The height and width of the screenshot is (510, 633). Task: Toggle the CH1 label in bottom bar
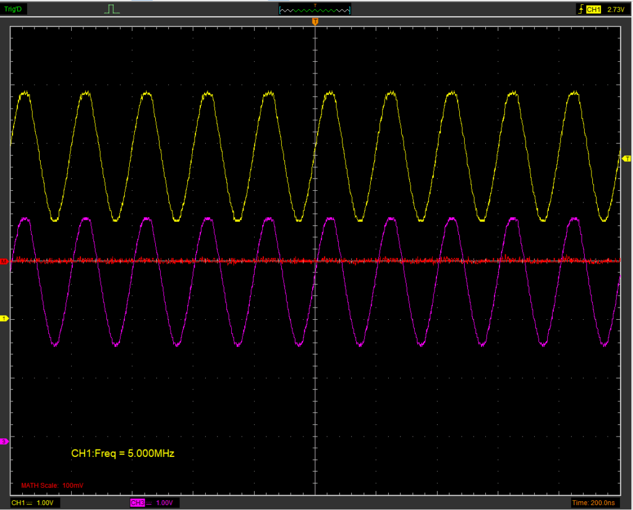click(x=19, y=503)
